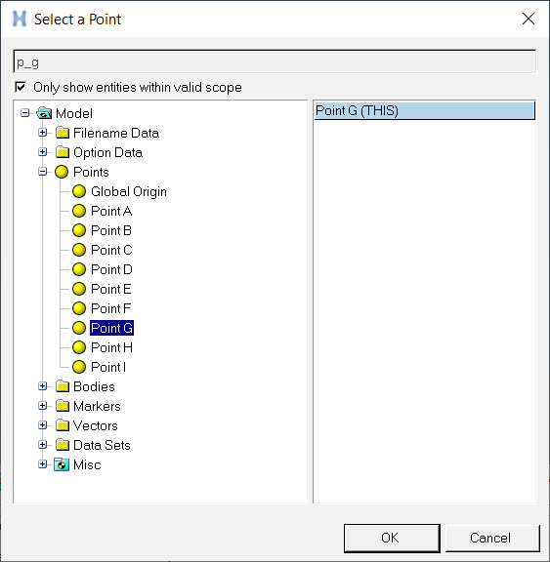Screen dimensions: 550x562
Task: Click the Misc folder icon
Action: click(x=62, y=464)
